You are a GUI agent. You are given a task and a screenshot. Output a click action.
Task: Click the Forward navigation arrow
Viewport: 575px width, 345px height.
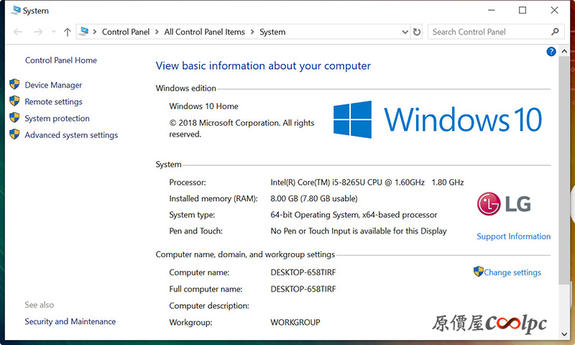38,32
